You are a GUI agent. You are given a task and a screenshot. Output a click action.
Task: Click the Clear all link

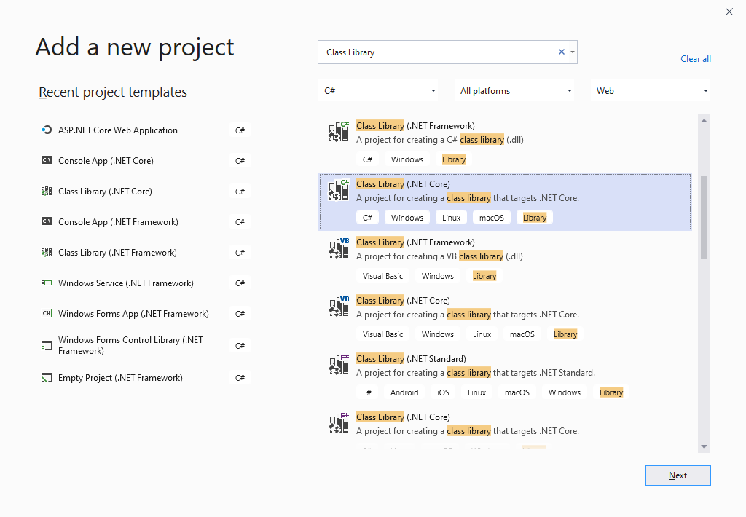pyautogui.click(x=696, y=59)
